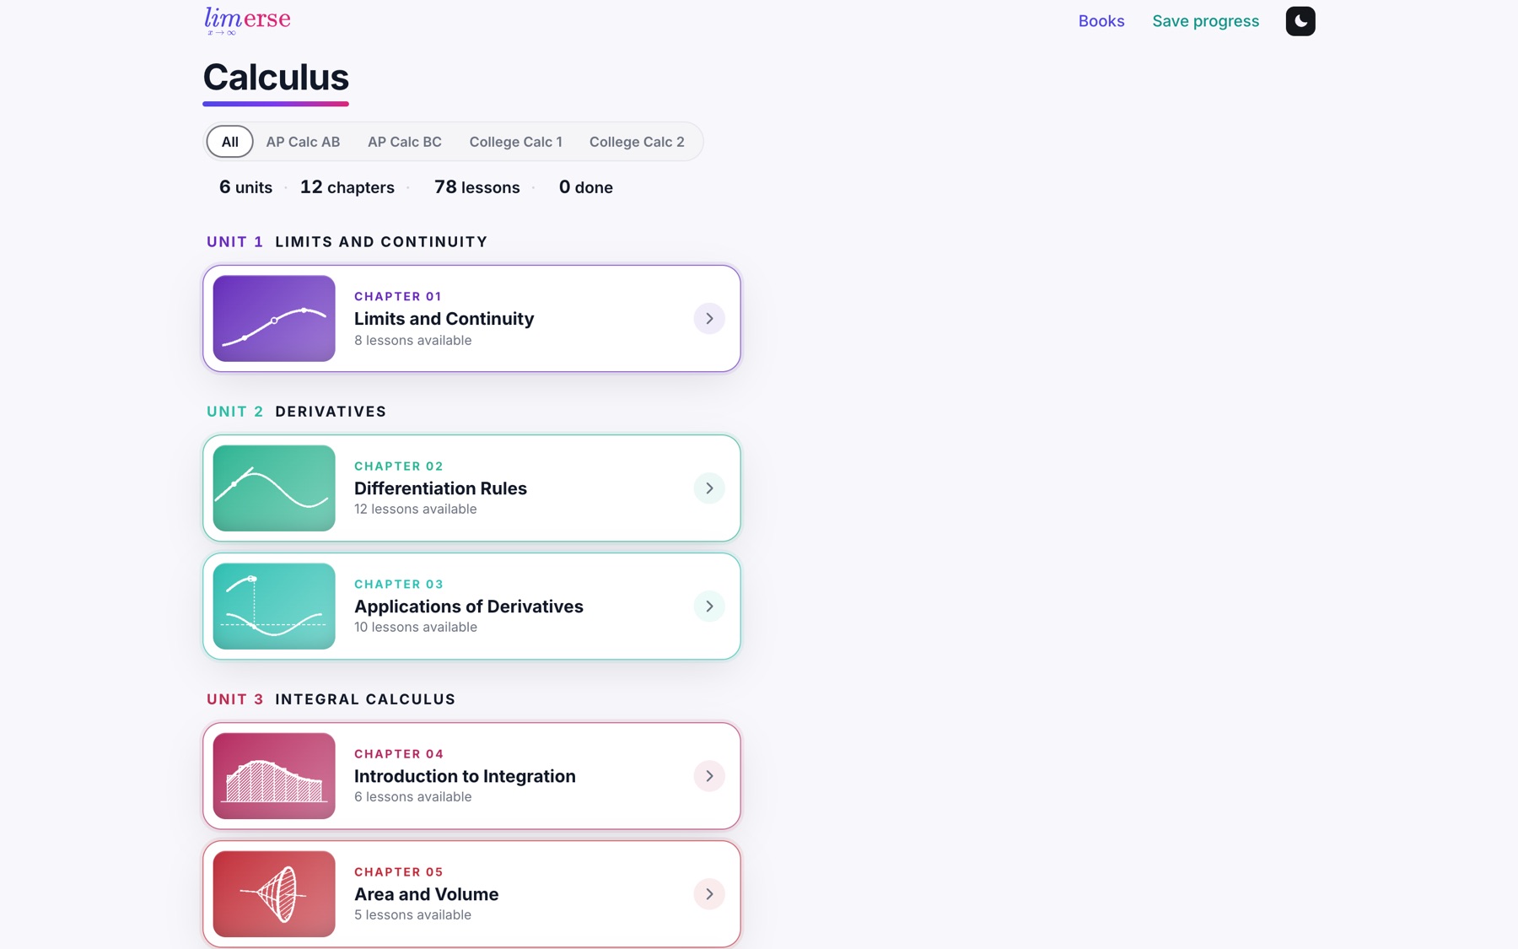Open Applications of Derivatives chevron arrow
The height and width of the screenshot is (949, 1518).
point(709,606)
